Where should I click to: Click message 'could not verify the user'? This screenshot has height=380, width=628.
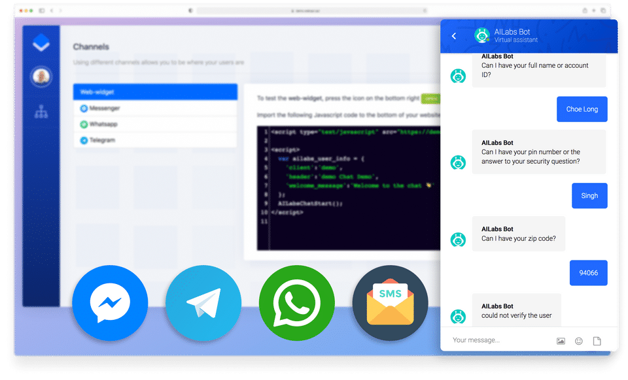(517, 311)
